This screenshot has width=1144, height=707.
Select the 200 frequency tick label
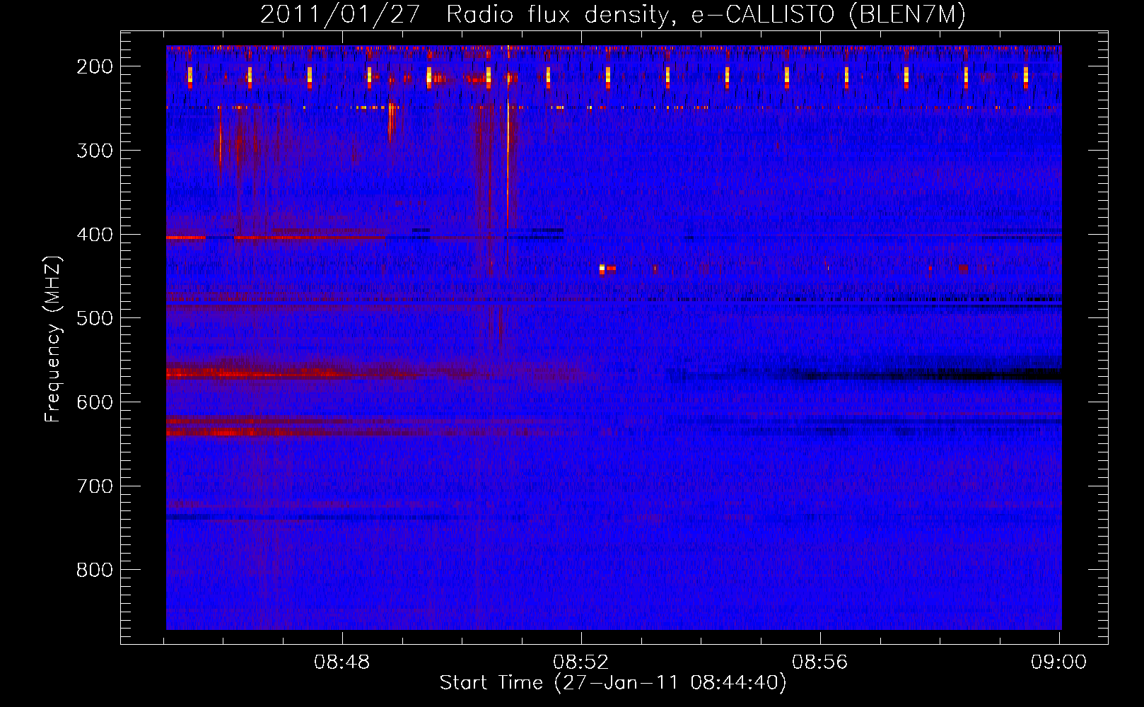(95, 66)
